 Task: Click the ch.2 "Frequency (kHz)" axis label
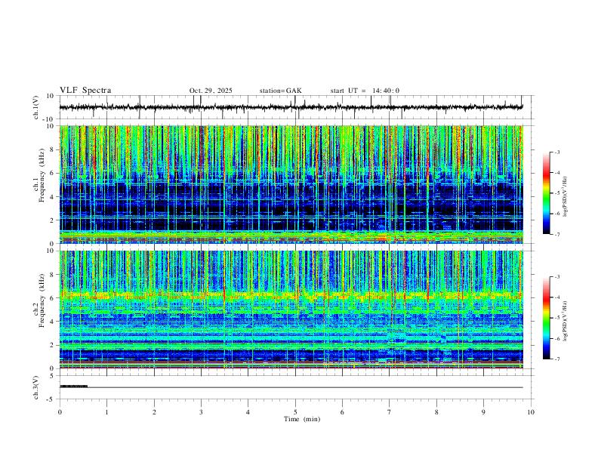[42, 300]
